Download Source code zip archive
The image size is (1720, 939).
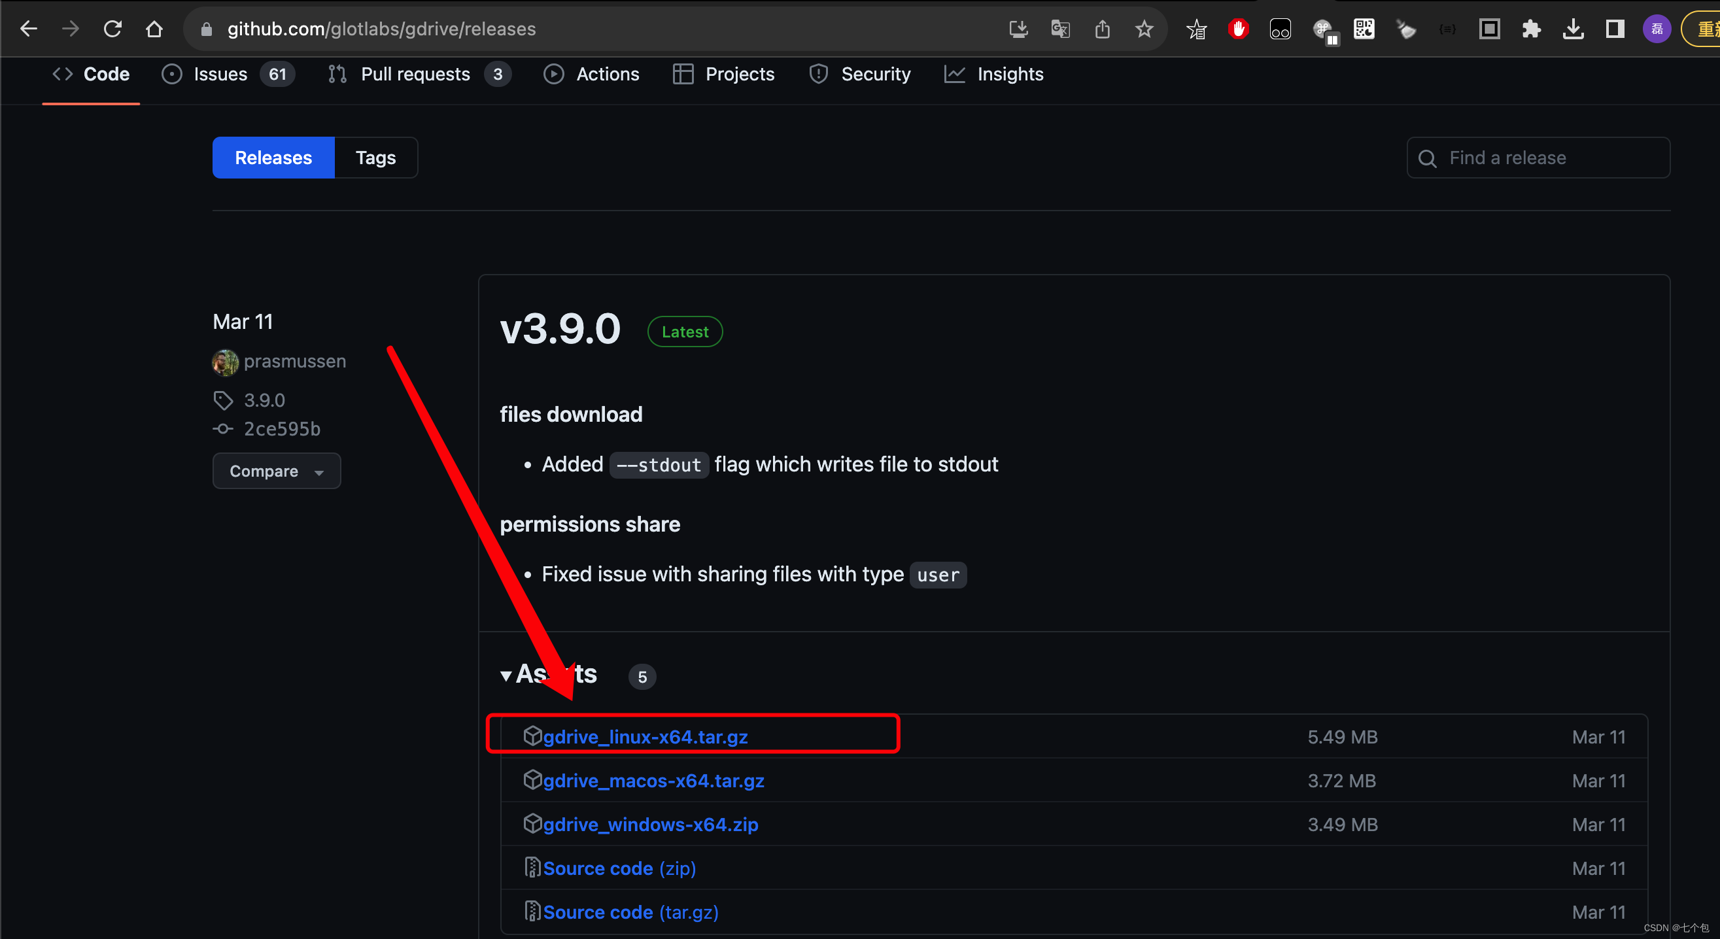click(619, 868)
